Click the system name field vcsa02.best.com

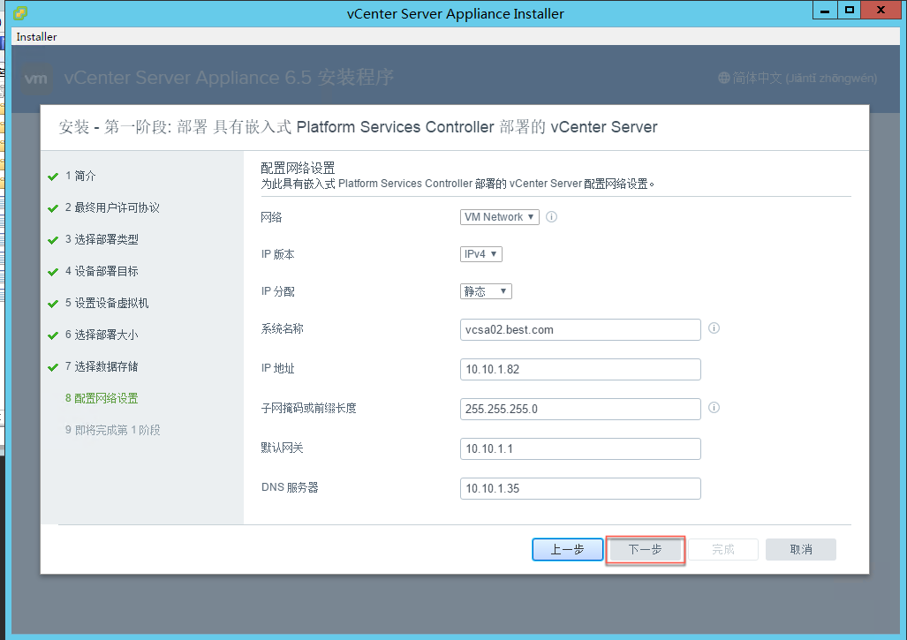(580, 329)
